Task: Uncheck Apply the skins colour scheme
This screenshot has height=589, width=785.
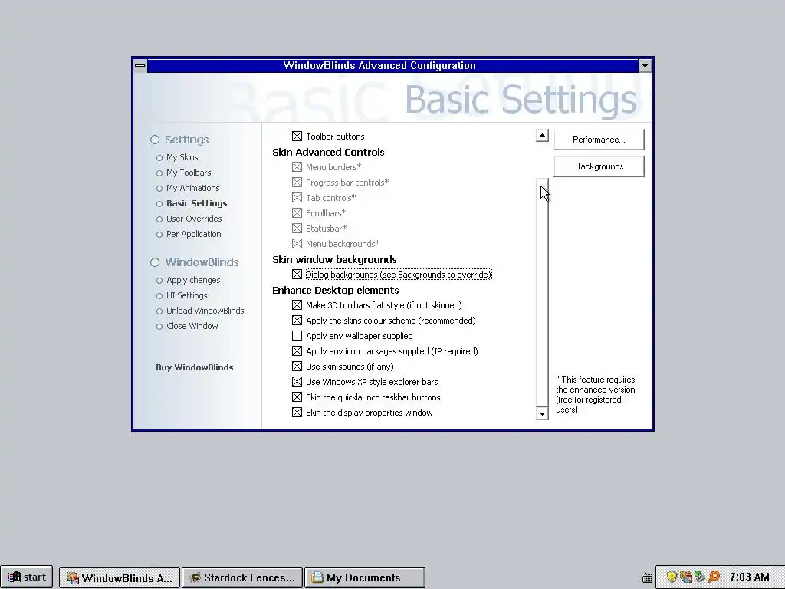Action: 297,321
